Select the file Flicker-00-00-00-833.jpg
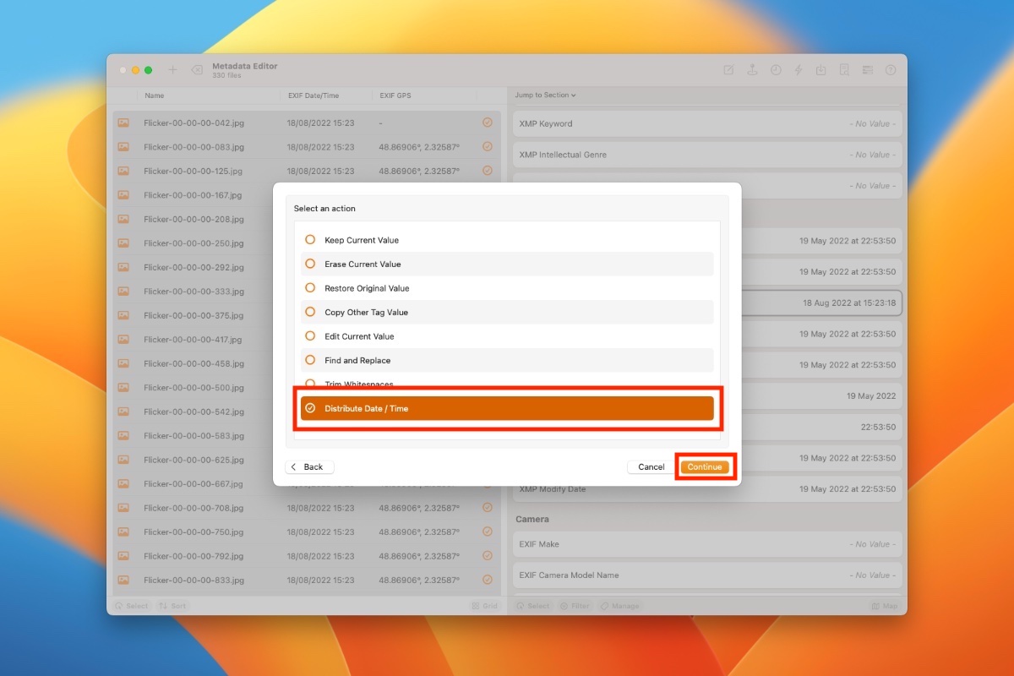The width and height of the screenshot is (1014, 676). (x=194, y=581)
